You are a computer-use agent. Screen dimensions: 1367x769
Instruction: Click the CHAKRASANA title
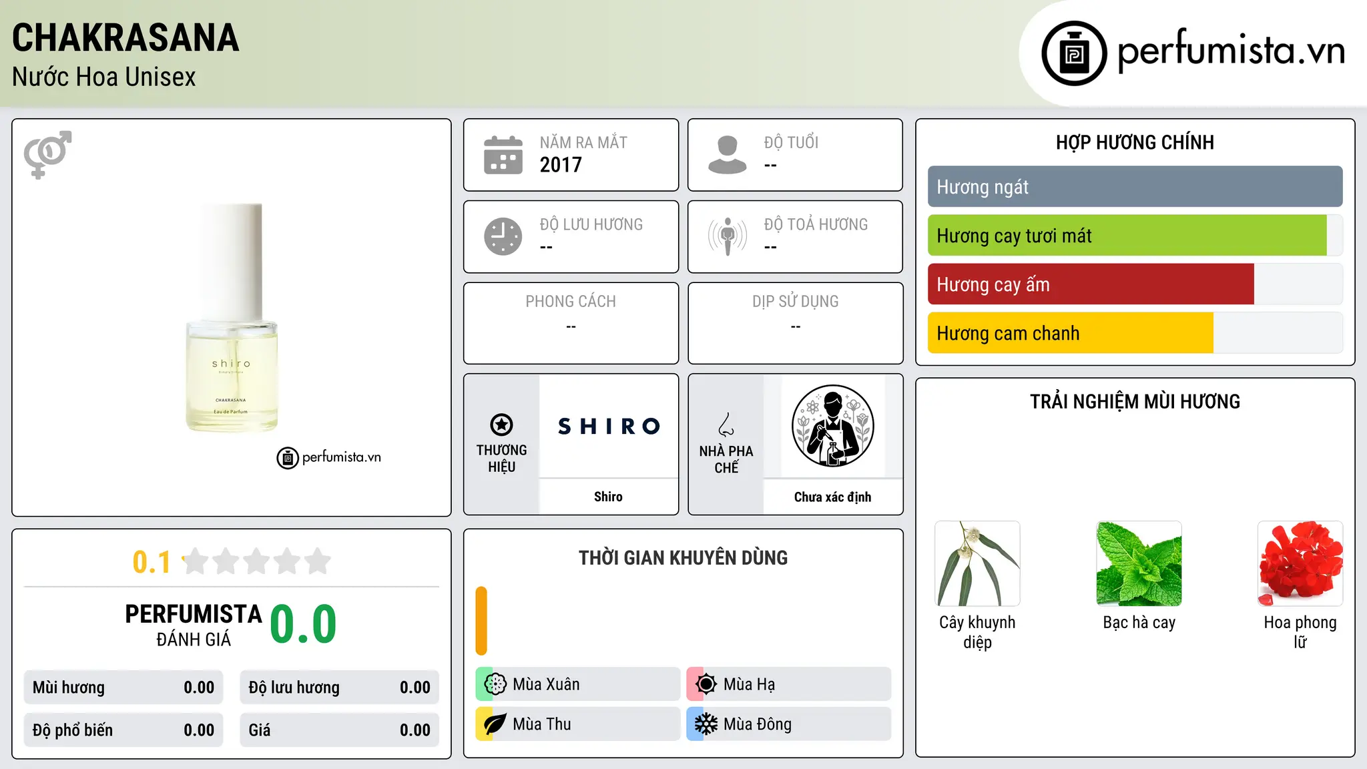(x=125, y=37)
